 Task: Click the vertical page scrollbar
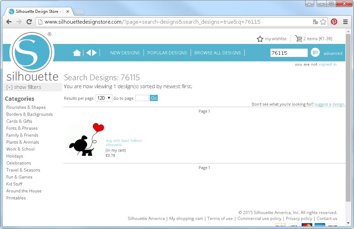348,118
